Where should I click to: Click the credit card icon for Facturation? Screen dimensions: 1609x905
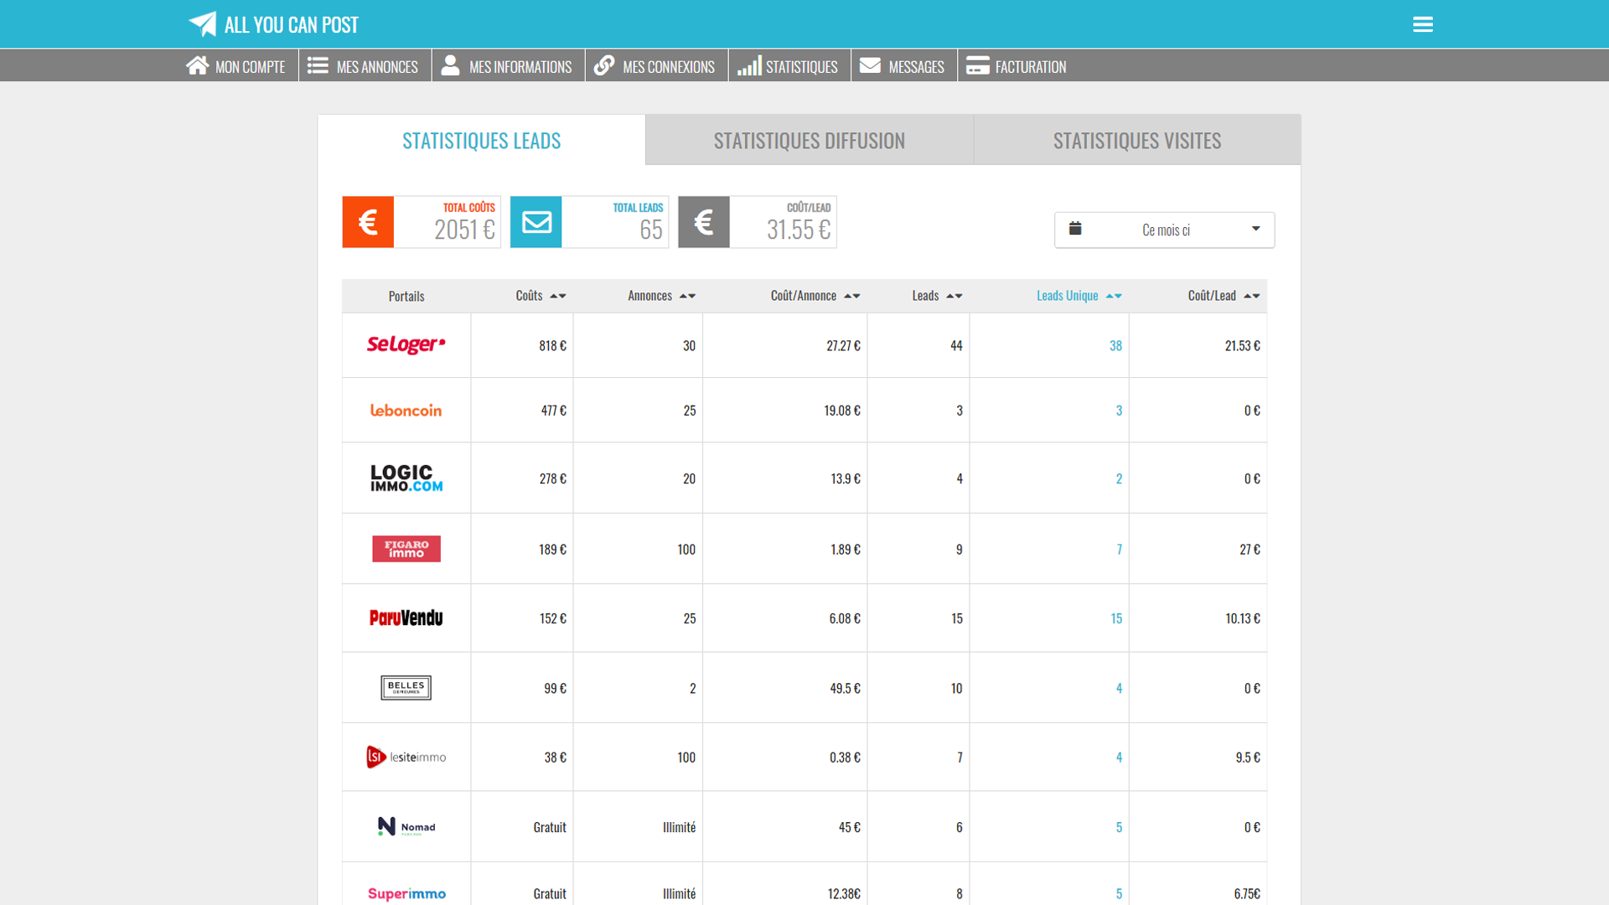pyautogui.click(x=977, y=65)
